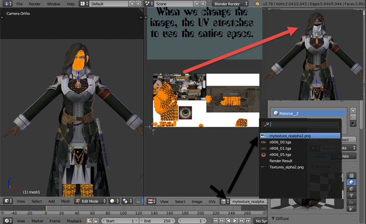Click the image browse icon in UV header
366x224 pixels.
coord(225,201)
